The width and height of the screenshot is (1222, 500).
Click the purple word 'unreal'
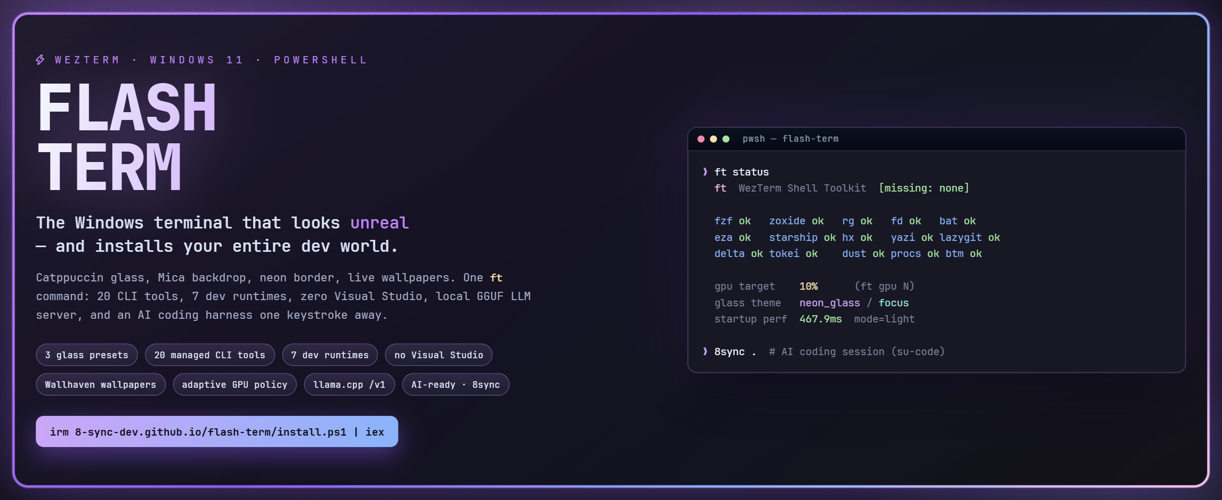379,223
